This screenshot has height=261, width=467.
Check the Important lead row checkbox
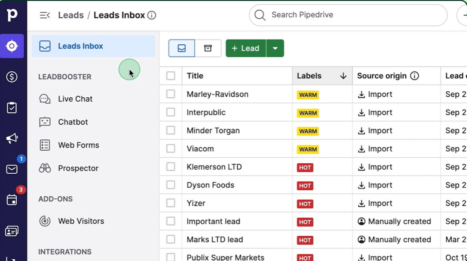tap(170, 221)
